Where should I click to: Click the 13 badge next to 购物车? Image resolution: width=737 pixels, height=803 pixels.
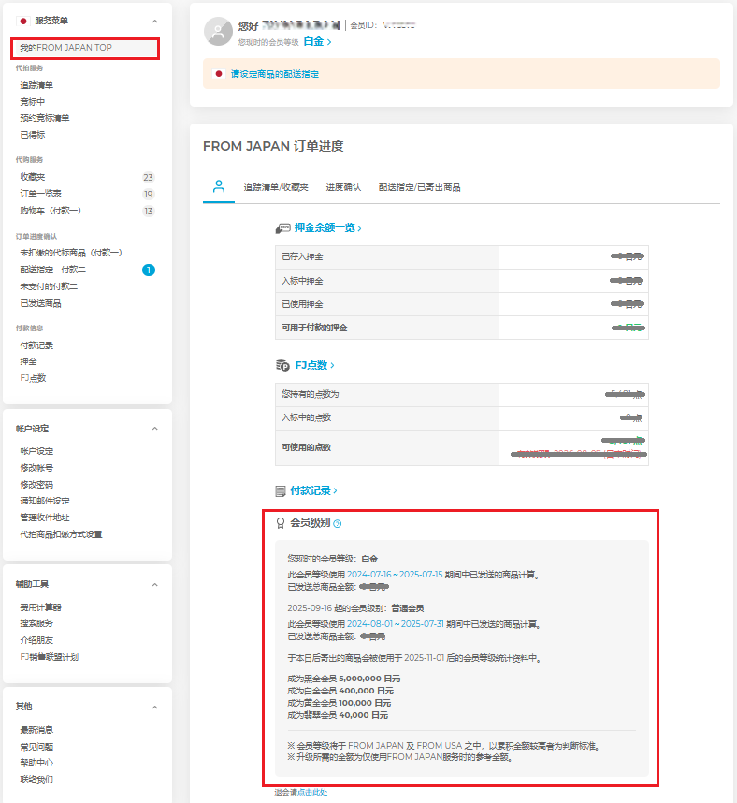(148, 211)
